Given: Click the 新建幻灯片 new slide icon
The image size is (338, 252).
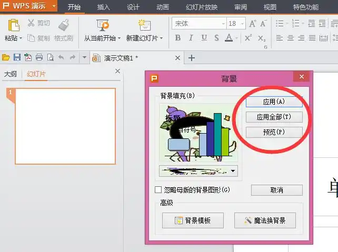Looking at the screenshot, I should 145,25.
